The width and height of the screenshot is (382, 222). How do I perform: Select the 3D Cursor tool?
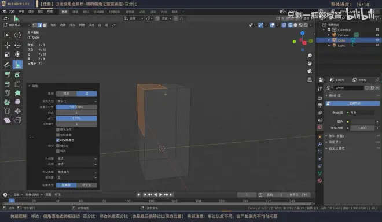coord(17,35)
